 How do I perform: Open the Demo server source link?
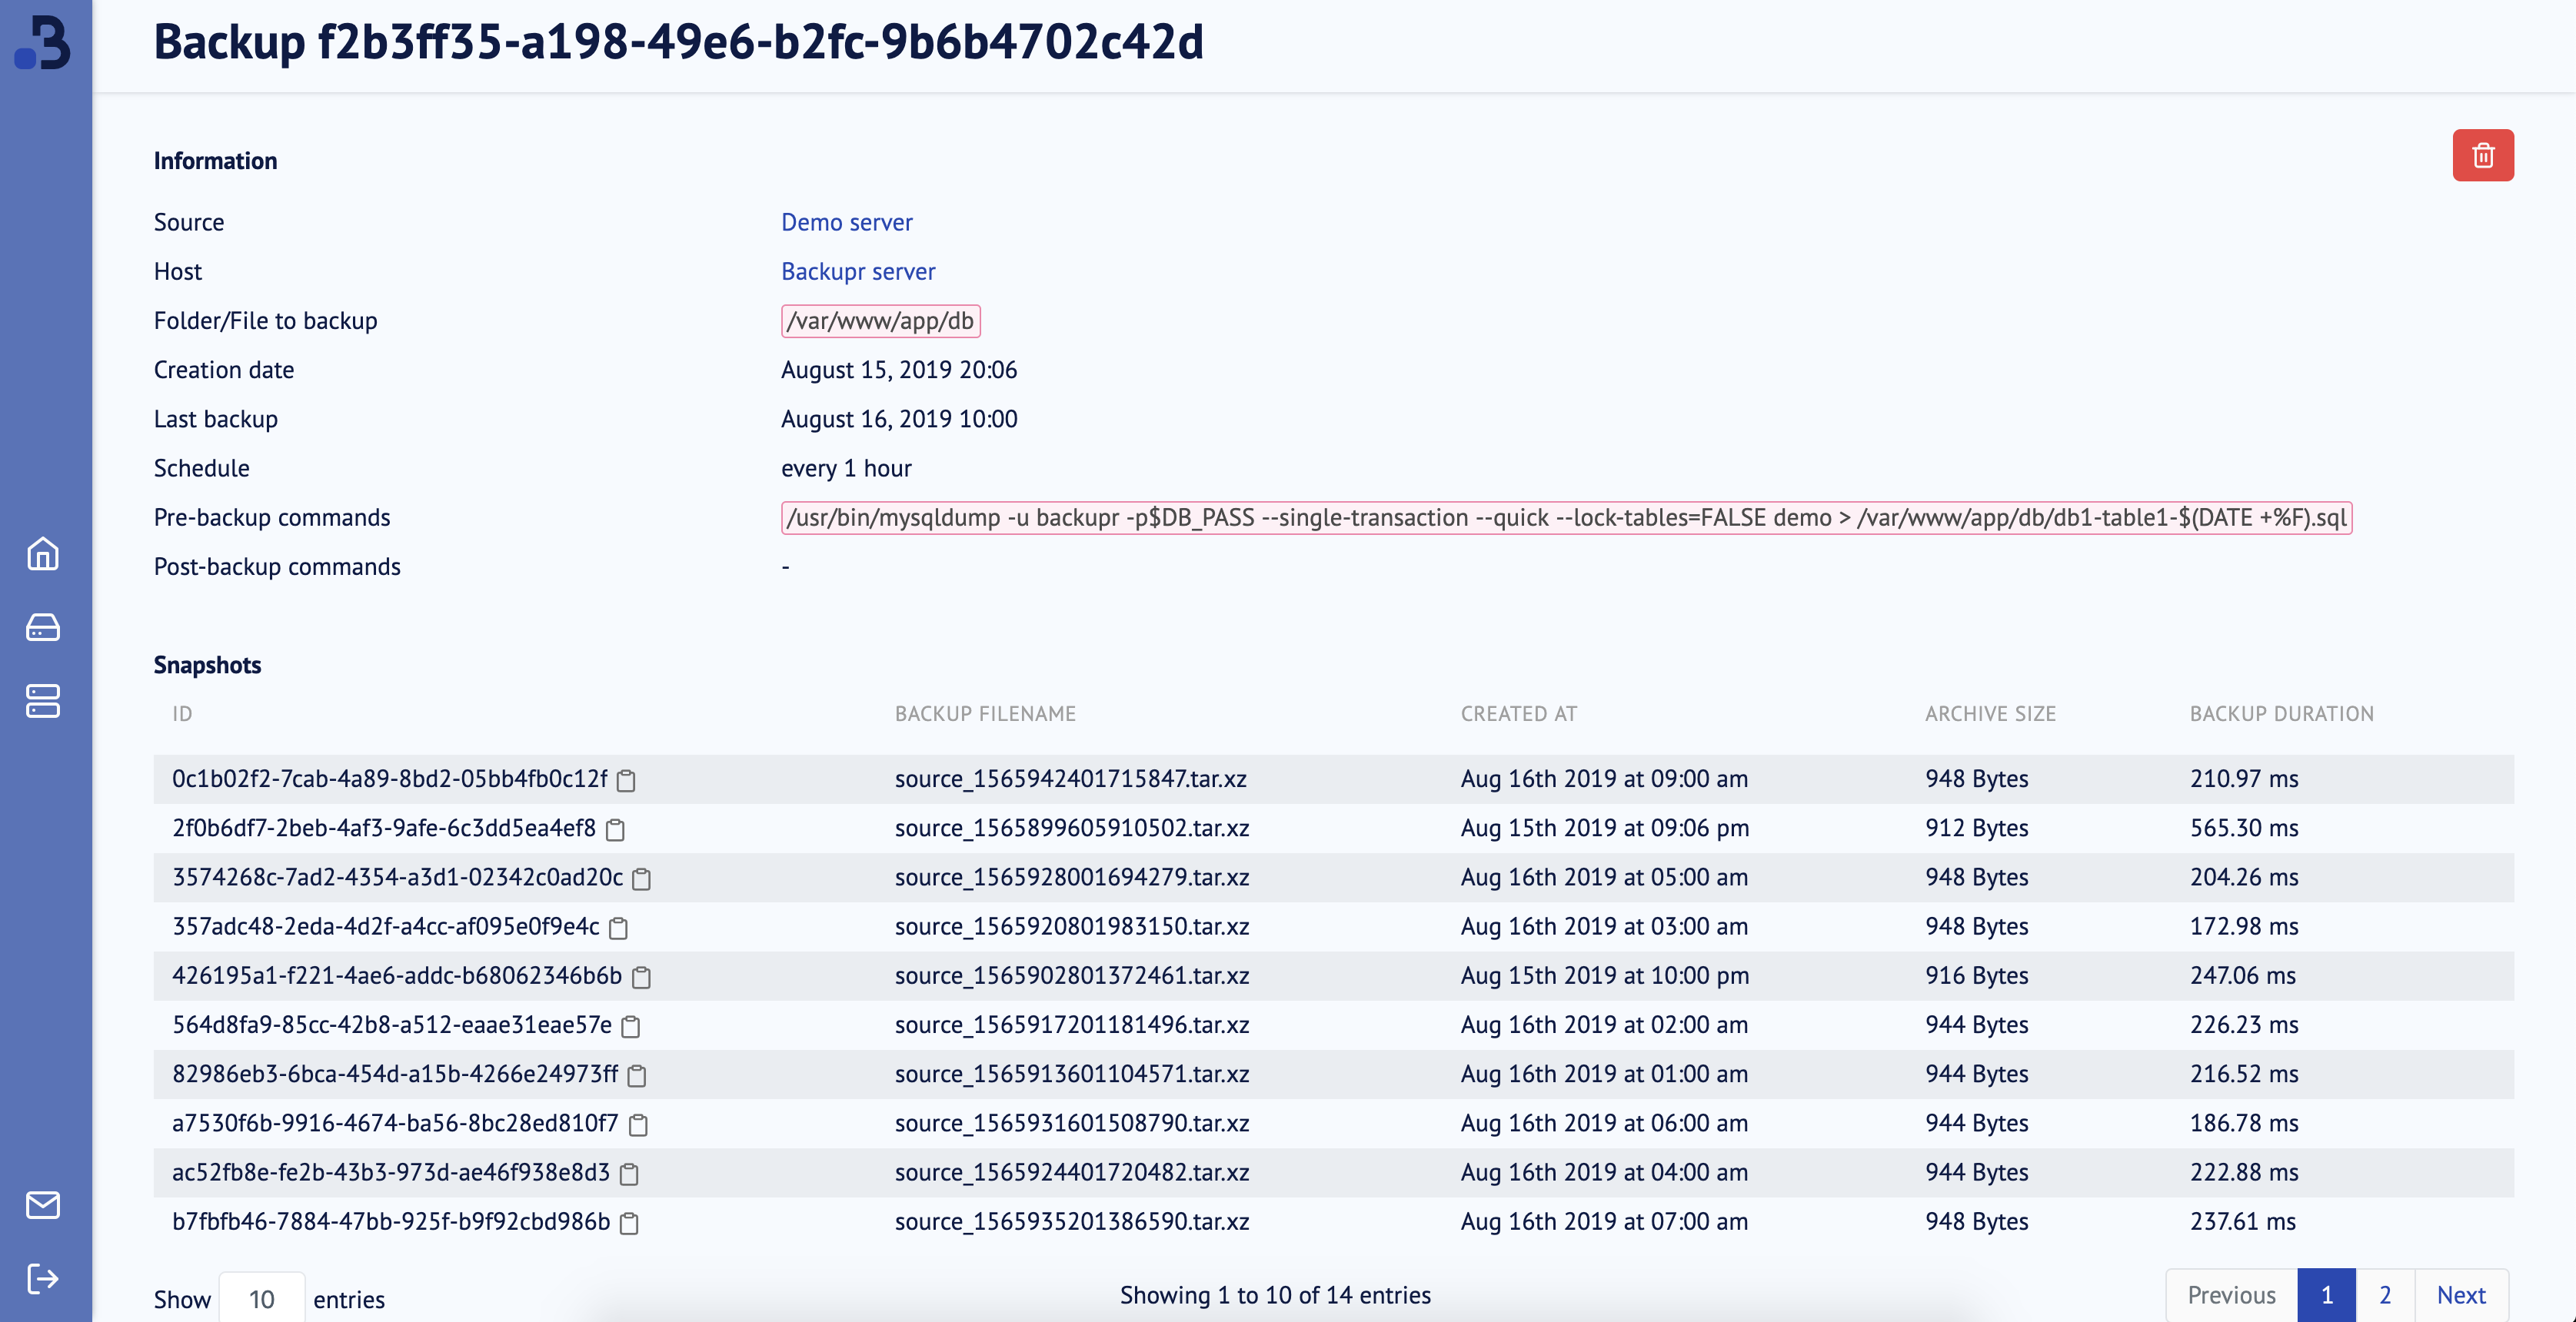846,222
